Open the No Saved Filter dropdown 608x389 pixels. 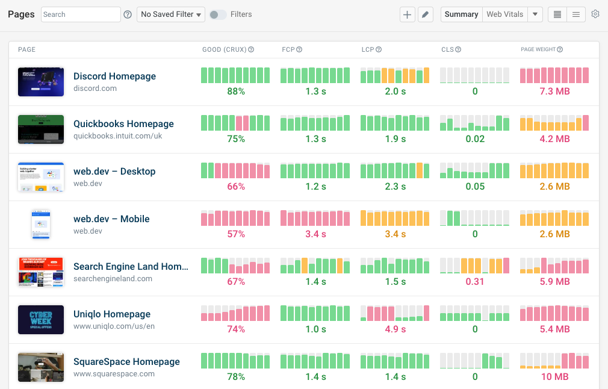click(x=170, y=14)
